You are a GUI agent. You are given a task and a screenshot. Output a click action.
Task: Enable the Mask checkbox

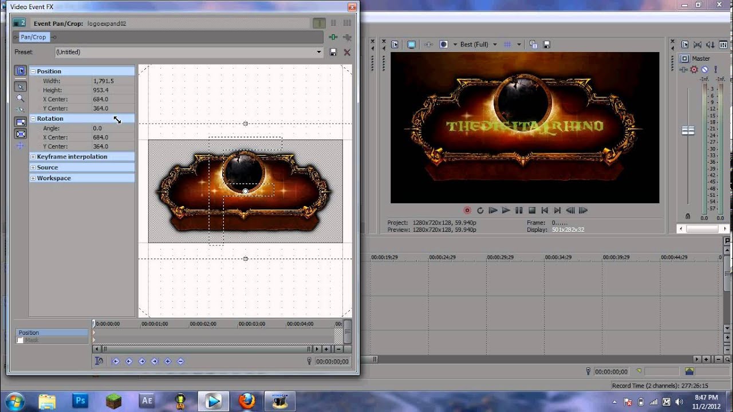tap(20, 340)
